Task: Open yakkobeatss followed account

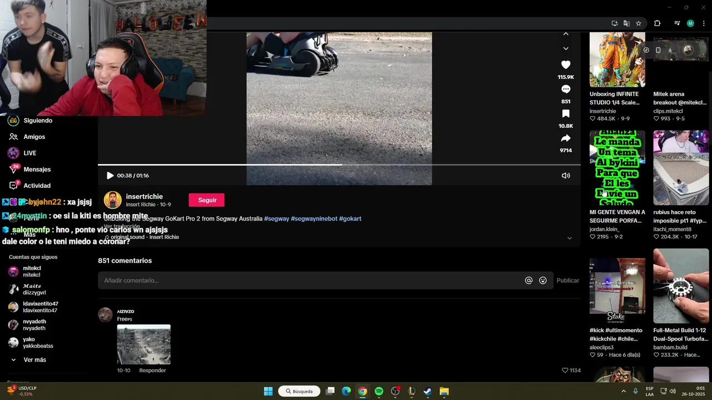Action: point(37,343)
